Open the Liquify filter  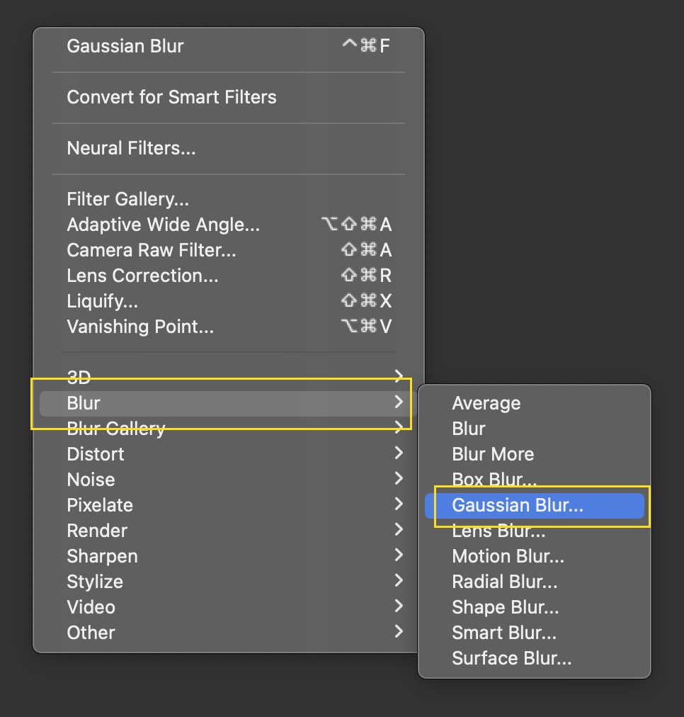[102, 301]
